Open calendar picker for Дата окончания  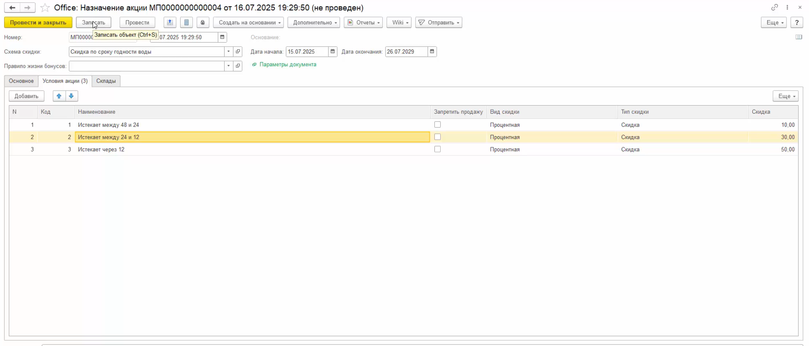coord(432,52)
